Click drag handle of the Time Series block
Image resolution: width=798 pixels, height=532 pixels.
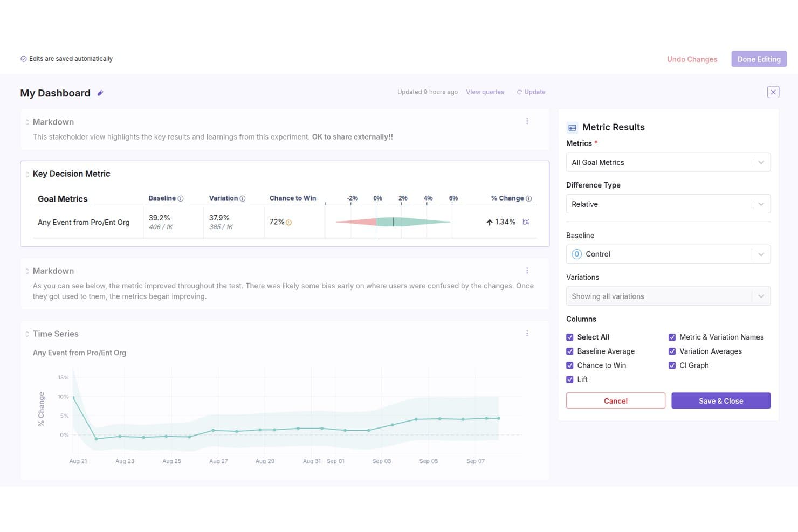27,334
